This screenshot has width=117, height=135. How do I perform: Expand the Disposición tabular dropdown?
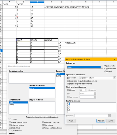115,78
